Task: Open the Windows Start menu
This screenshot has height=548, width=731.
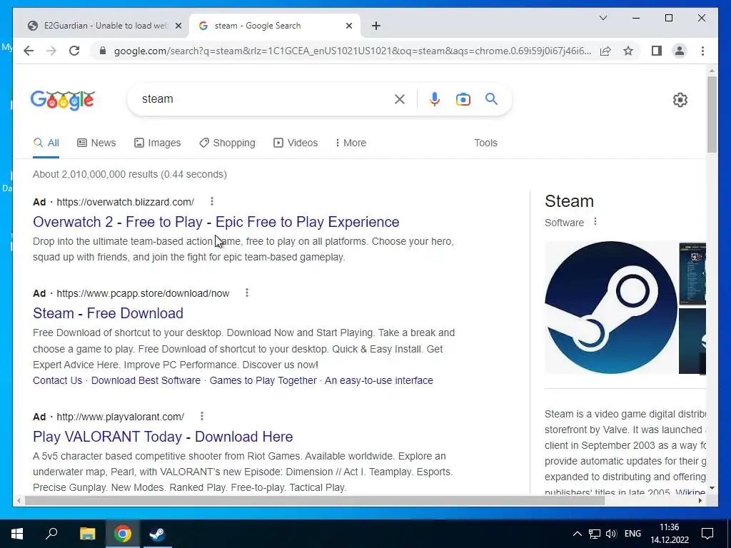Action: (x=17, y=534)
